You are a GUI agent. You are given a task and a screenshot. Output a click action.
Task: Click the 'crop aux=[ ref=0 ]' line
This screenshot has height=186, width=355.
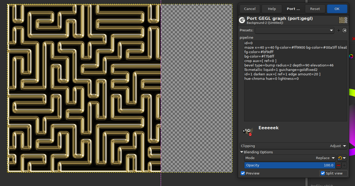pos(260,61)
